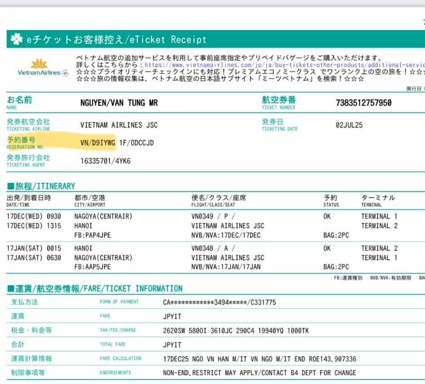Click the ticketing agent code 16335701/4YK6
The image size is (425, 384).
pos(105,161)
